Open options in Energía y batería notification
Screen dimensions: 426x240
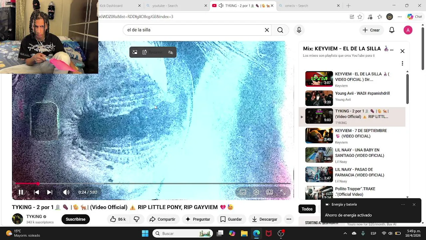click(403, 204)
